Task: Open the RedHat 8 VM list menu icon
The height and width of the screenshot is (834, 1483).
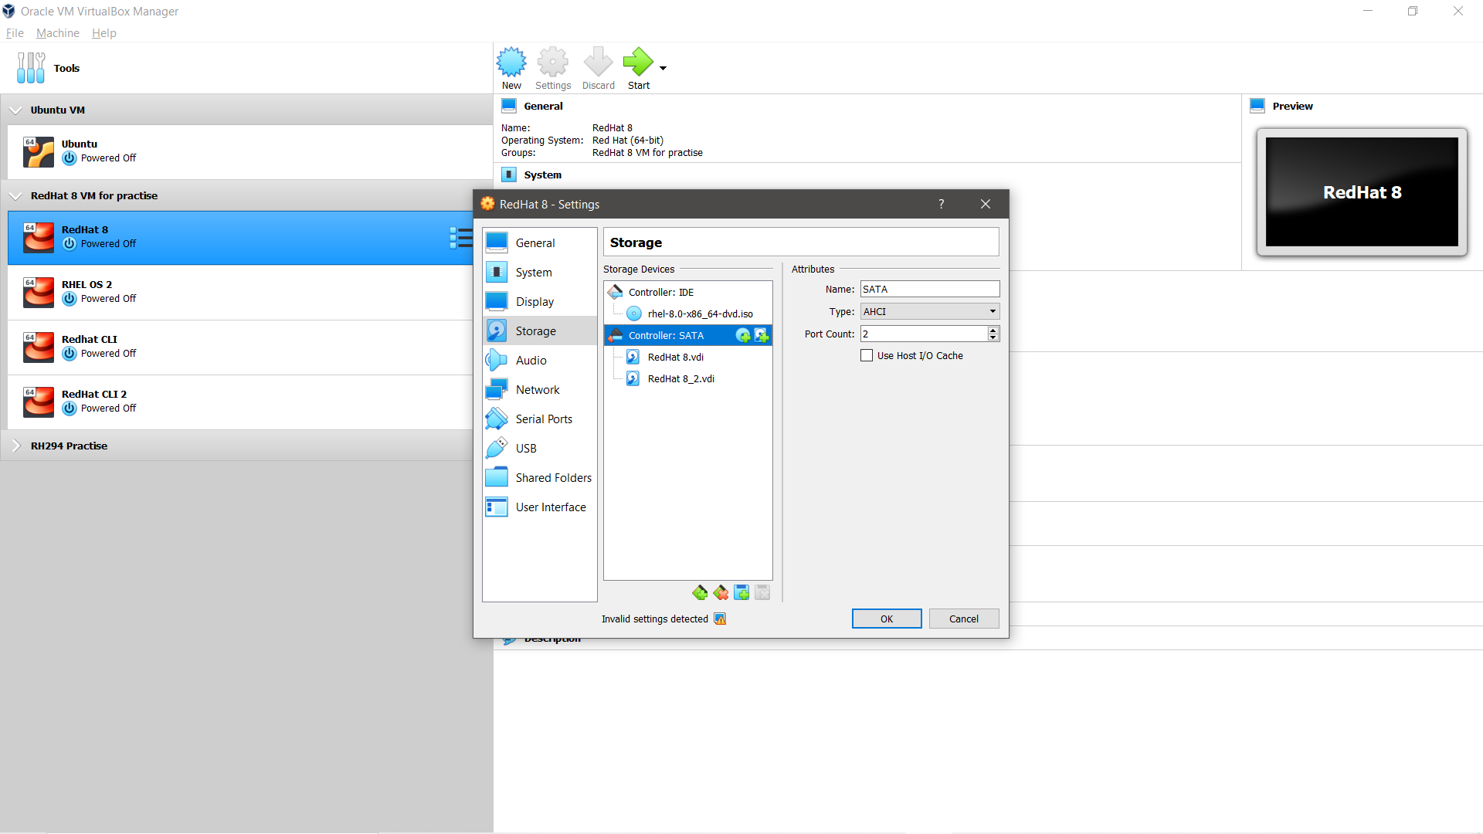Action: 461,237
